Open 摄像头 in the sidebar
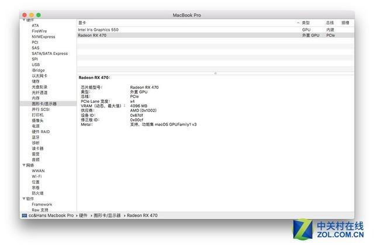Viewport: 374px width, 247px height. click(37, 120)
